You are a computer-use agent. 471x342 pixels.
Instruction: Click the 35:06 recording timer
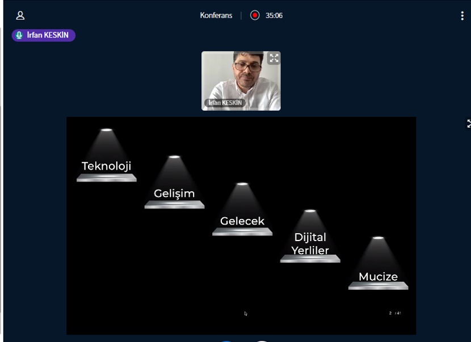tap(274, 15)
